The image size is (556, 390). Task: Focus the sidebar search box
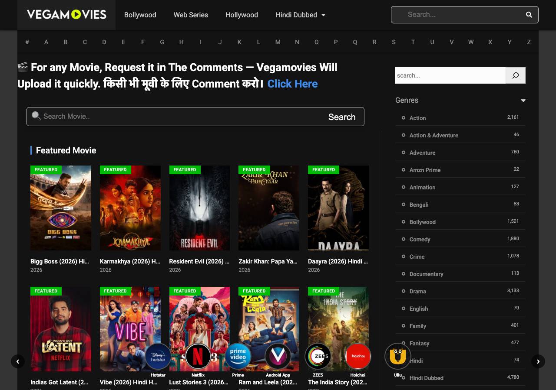[x=450, y=75]
